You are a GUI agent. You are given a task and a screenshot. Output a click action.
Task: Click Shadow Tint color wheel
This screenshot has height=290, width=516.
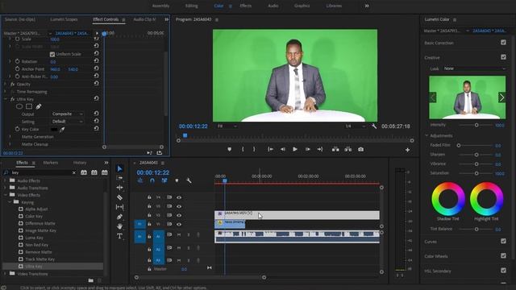[x=448, y=199]
